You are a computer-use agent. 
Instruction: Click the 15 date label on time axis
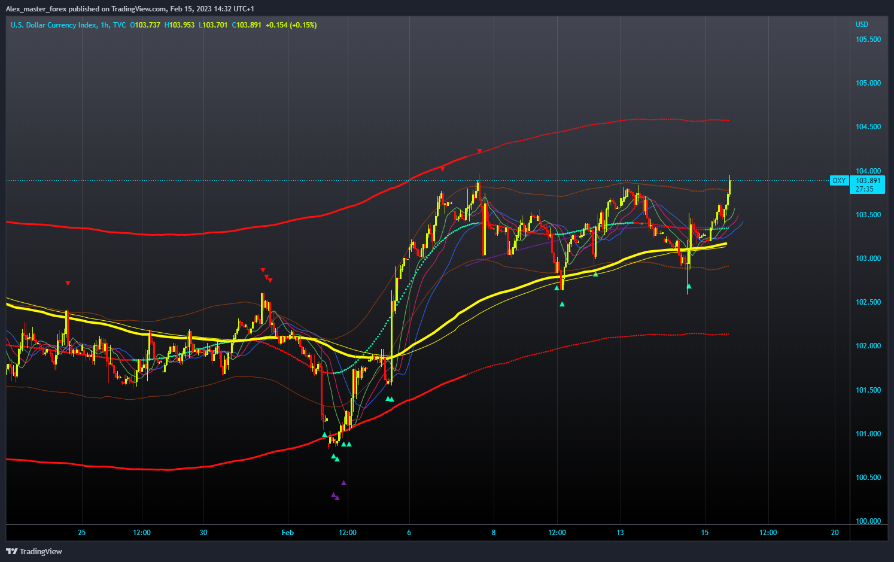pos(705,533)
